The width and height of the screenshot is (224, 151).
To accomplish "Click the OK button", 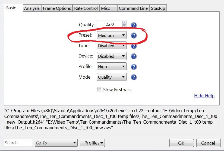I will [181, 143].
